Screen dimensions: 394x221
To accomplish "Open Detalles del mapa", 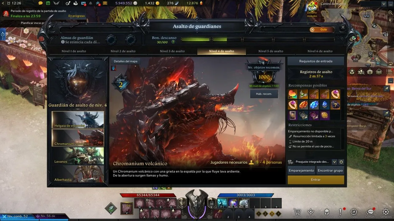I will point(126,61).
